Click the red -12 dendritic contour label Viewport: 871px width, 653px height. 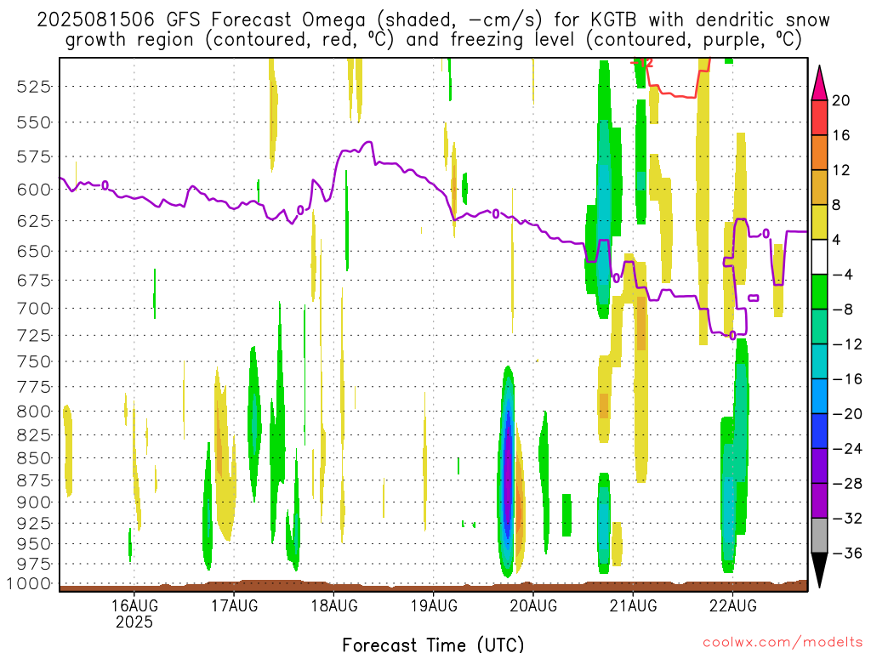[x=642, y=62]
